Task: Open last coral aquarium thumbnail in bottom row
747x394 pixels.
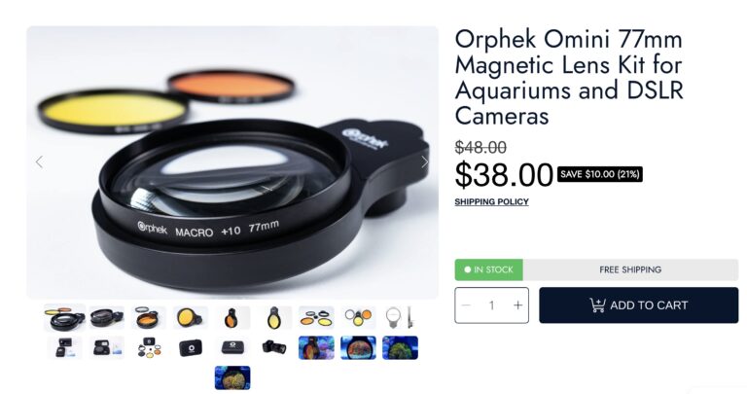Action: tap(232, 377)
